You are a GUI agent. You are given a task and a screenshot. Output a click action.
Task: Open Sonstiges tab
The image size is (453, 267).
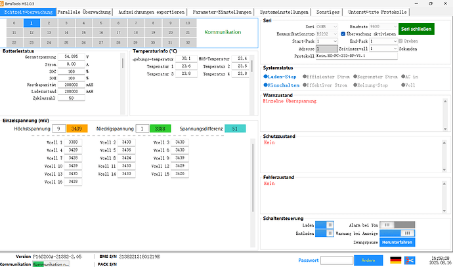pyautogui.click(x=328, y=12)
